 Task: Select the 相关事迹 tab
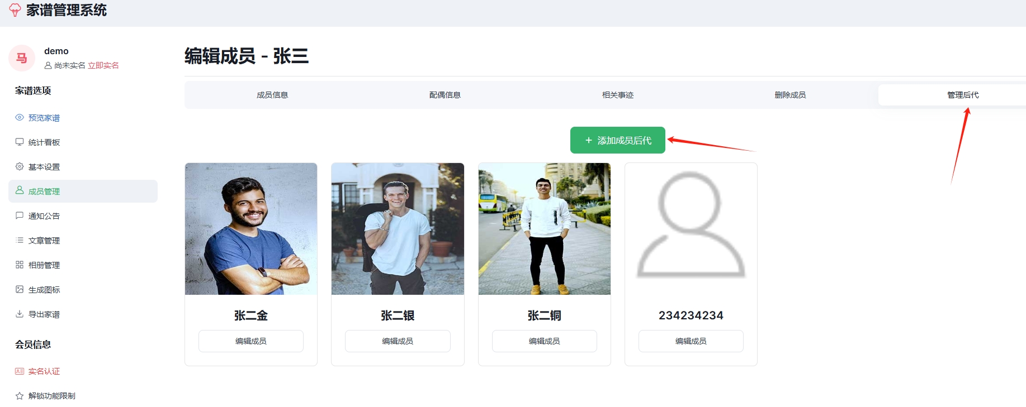618,95
